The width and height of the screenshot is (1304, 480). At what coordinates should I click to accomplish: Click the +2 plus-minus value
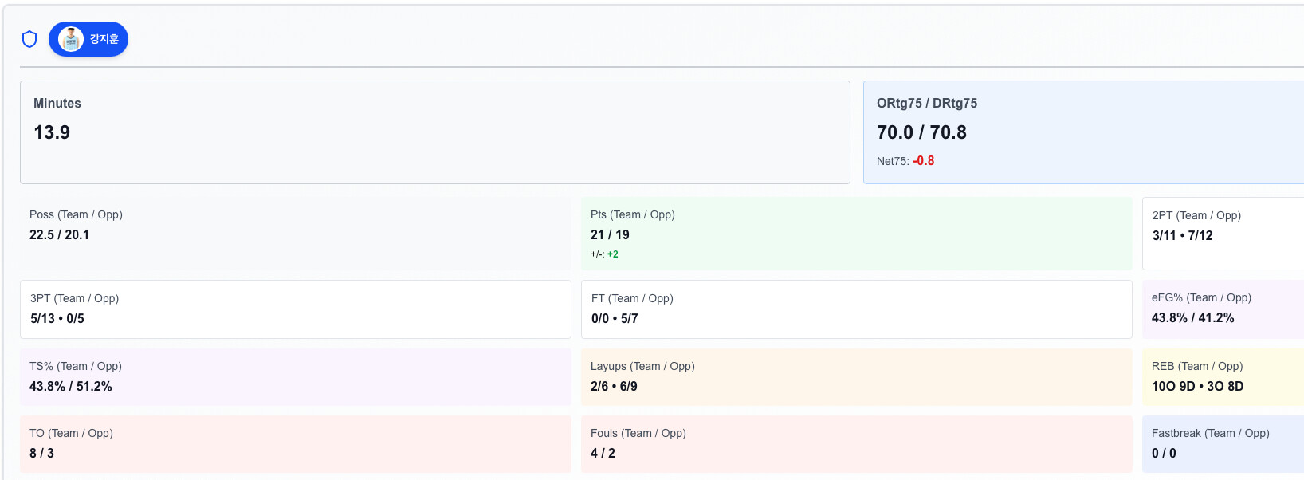[613, 254]
